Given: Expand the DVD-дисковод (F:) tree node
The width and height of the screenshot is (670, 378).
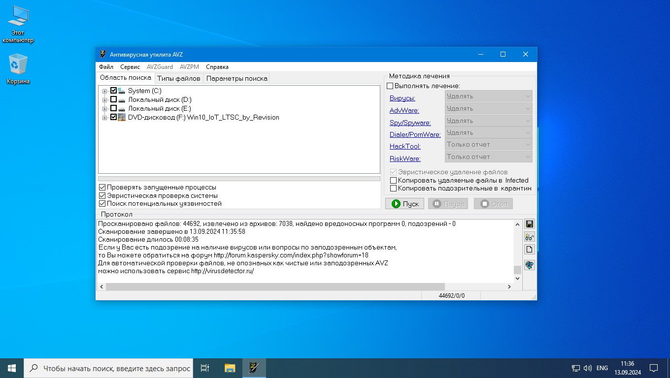Looking at the screenshot, I should [x=104, y=118].
